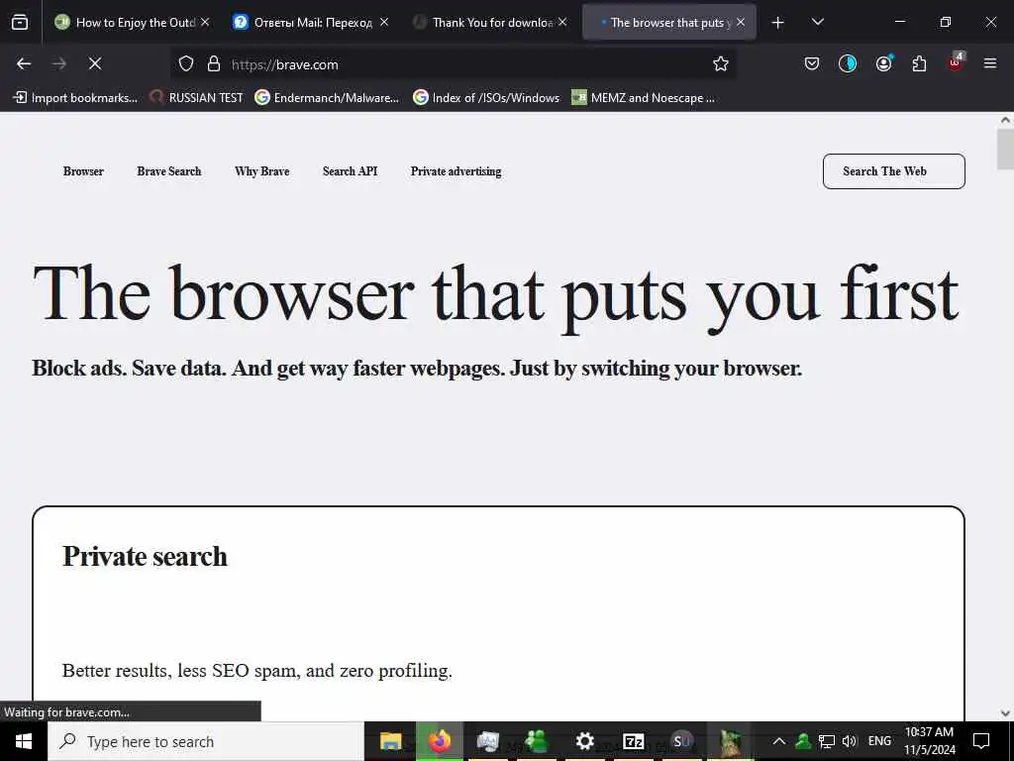Open File Explorer from the taskbar
Viewport: 1014px width, 761px height.
(x=390, y=741)
